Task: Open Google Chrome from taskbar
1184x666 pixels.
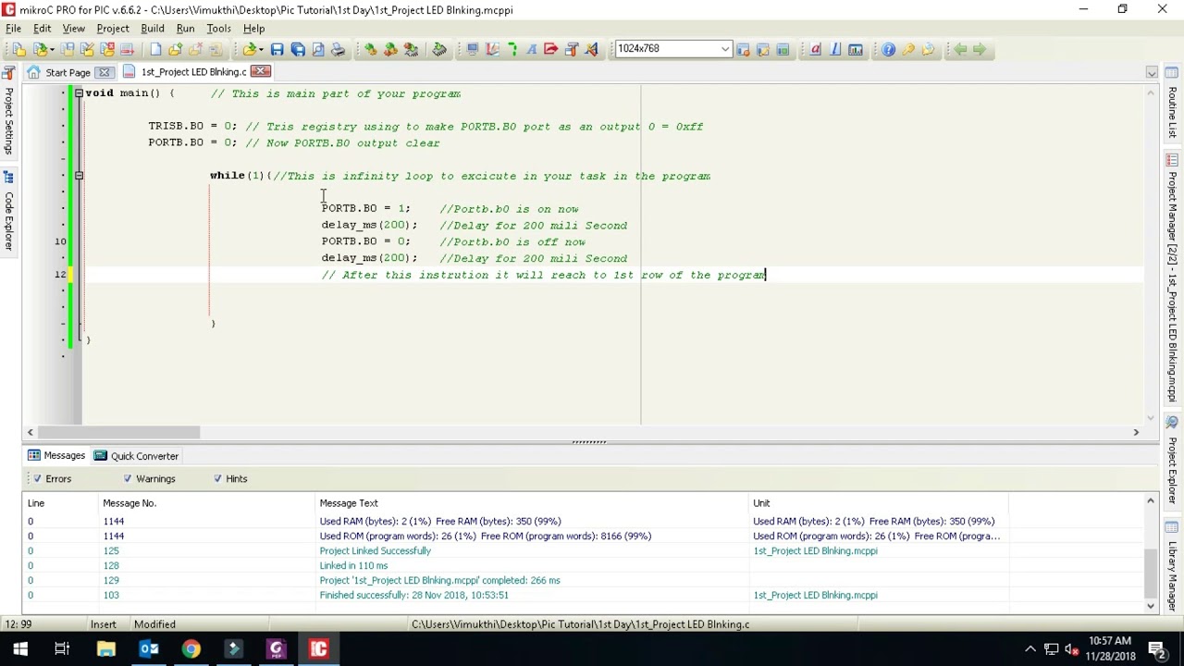Action: (x=191, y=648)
